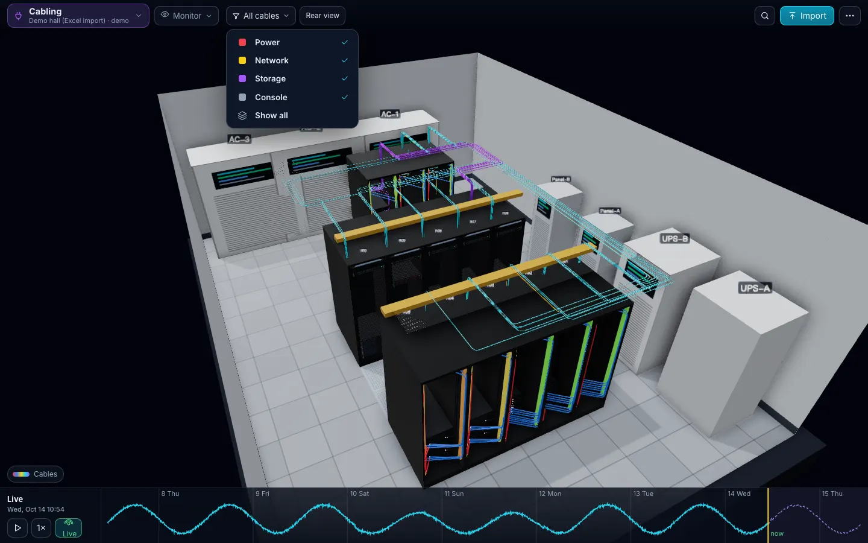This screenshot has height=543, width=868.
Task: Choose Show all menu entry
Action: (x=292, y=115)
